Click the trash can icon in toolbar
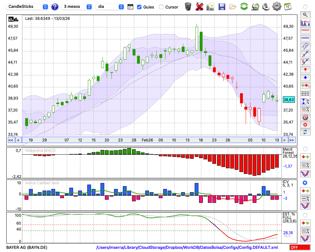Image resolution: width=315 pixels, height=252 pixels. pos(188,7)
